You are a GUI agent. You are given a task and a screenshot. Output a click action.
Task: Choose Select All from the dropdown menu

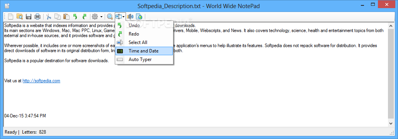coord(144,42)
